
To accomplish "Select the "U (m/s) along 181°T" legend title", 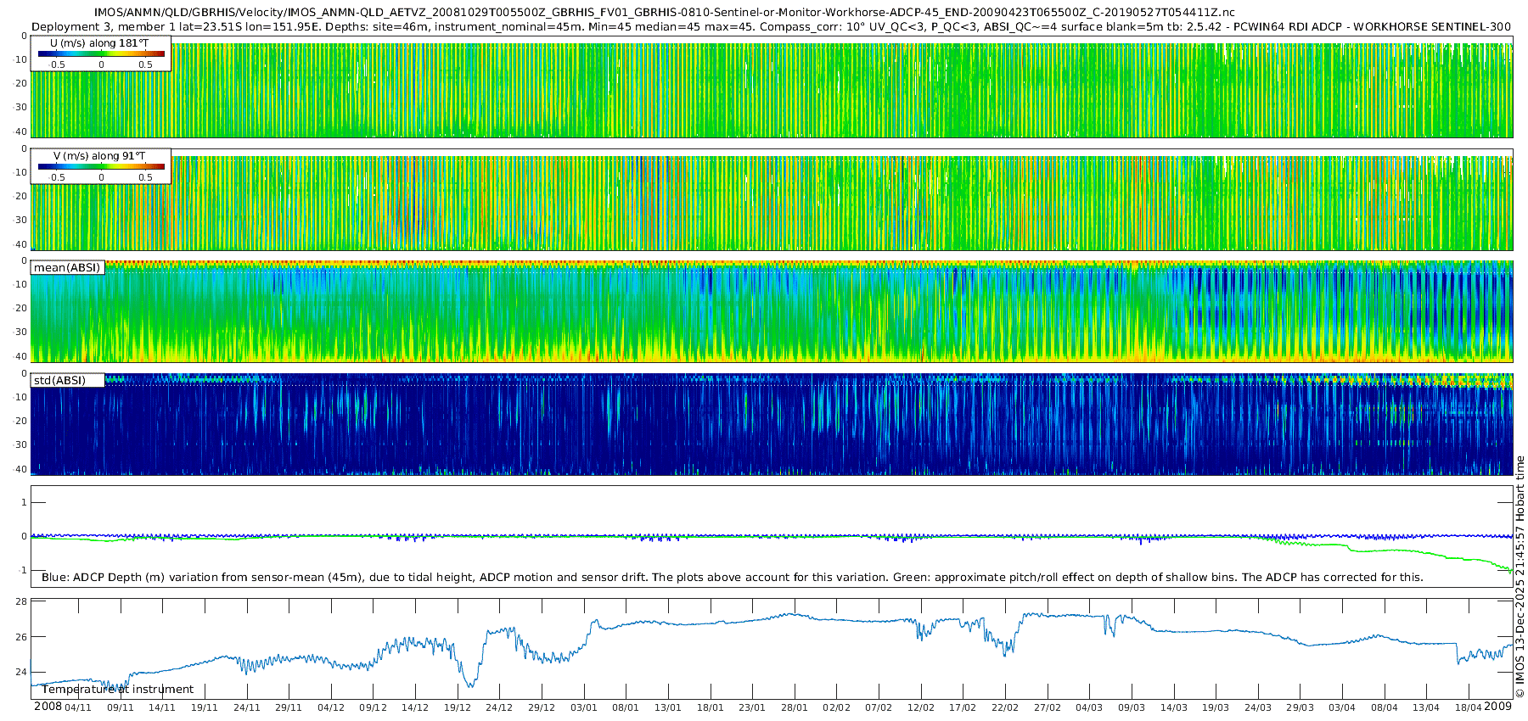I will click(x=99, y=42).
